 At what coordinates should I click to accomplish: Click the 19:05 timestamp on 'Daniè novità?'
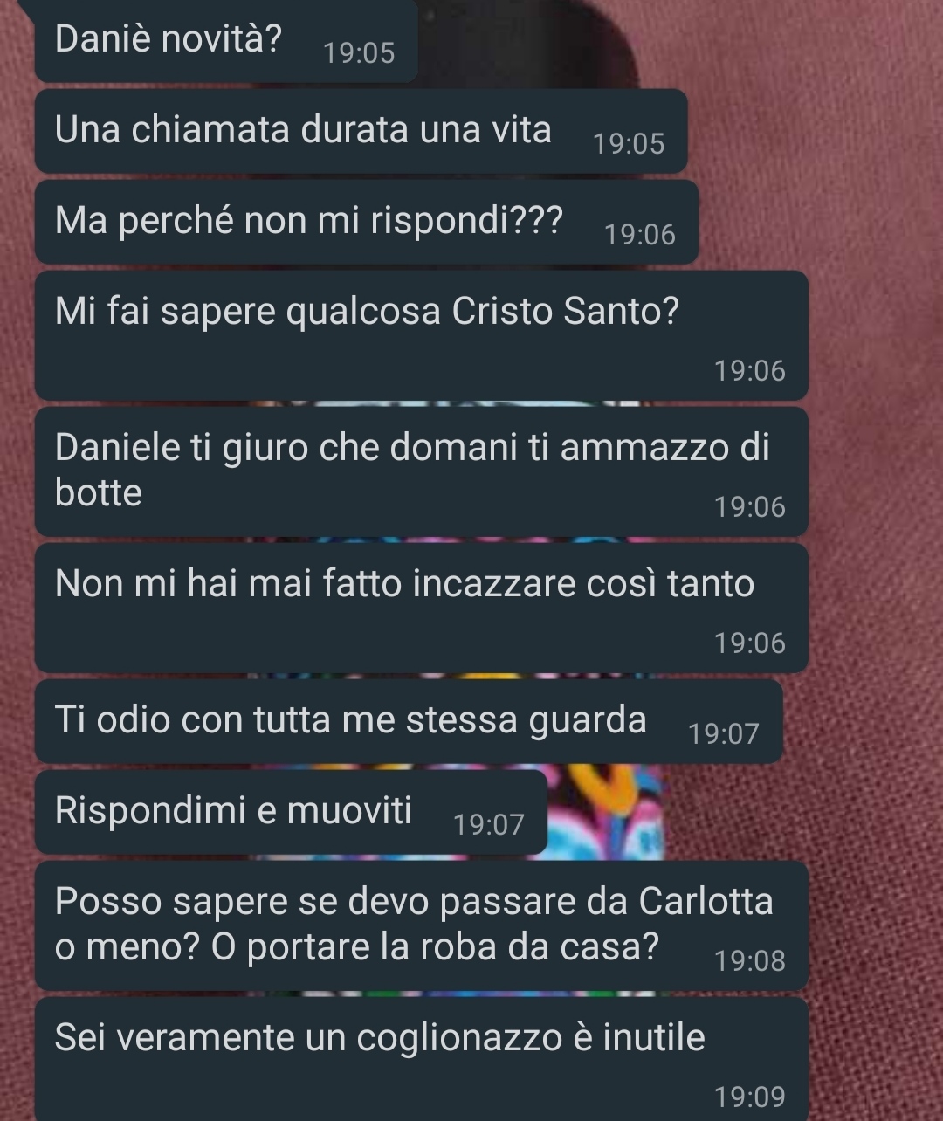coord(359,53)
